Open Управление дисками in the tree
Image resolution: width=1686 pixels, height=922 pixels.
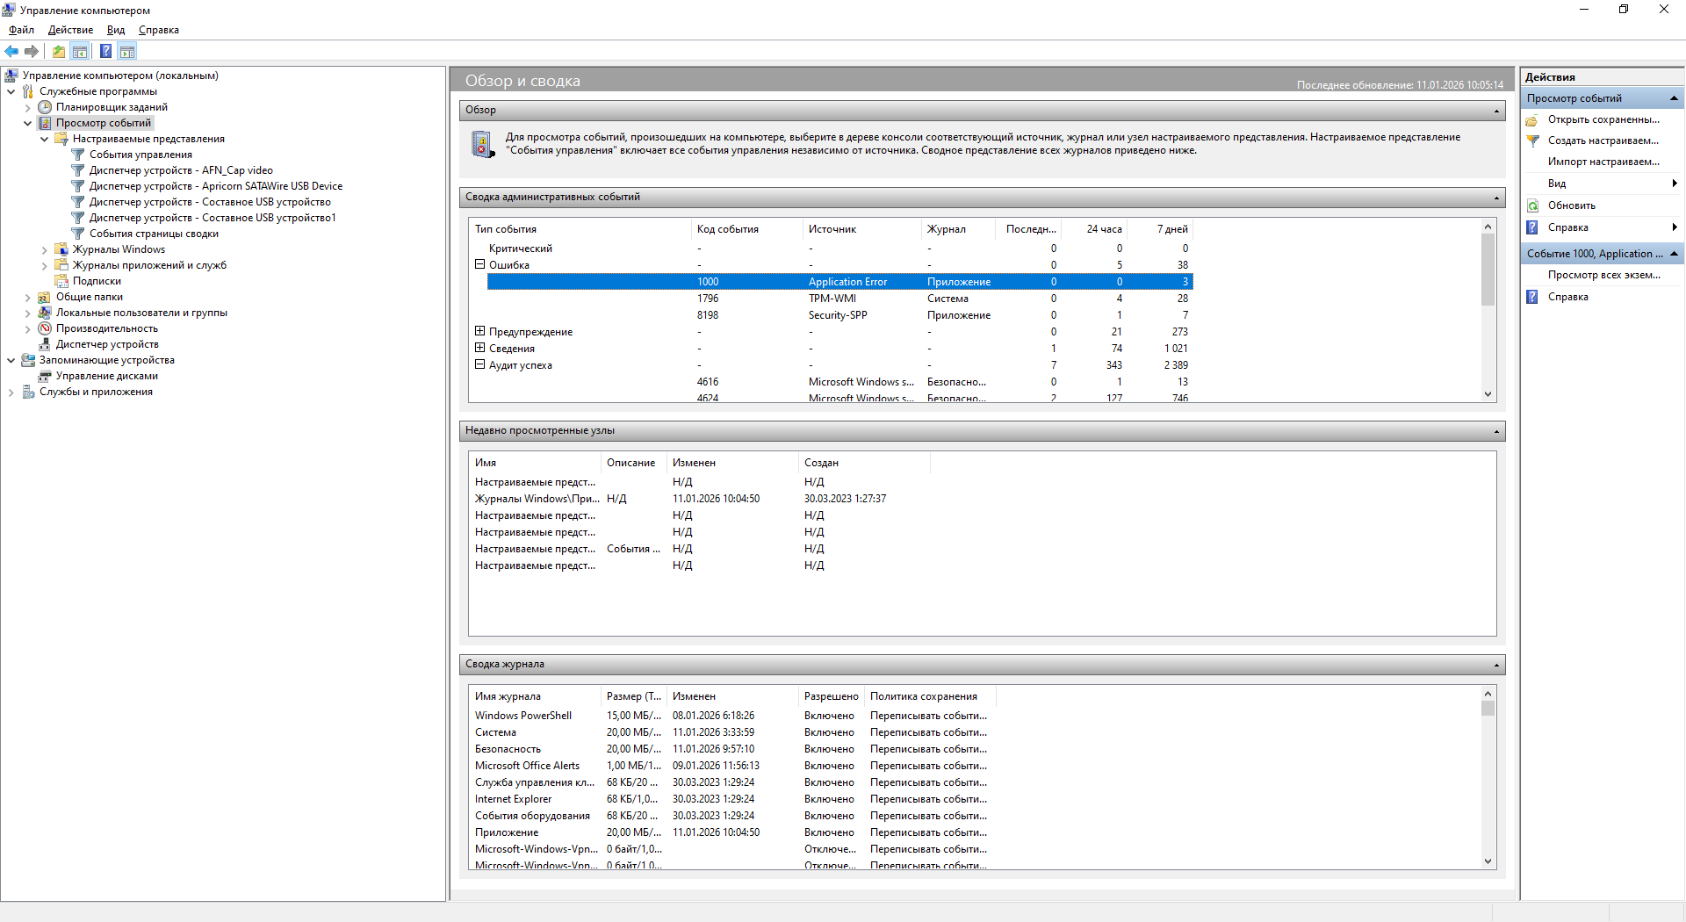(106, 376)
